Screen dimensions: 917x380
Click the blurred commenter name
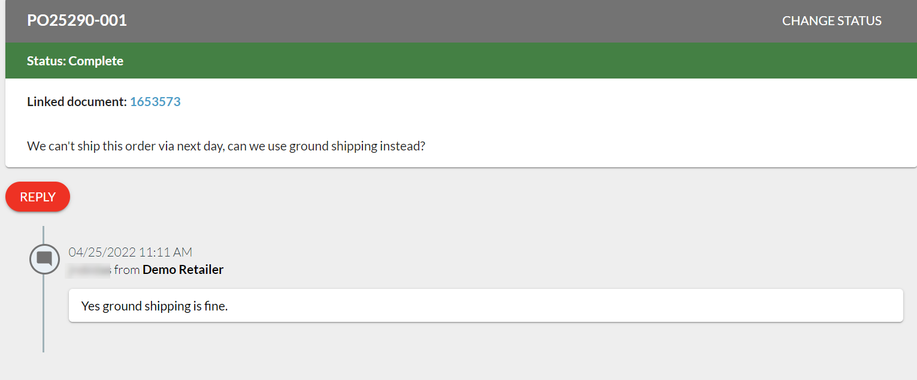(88, 270)
